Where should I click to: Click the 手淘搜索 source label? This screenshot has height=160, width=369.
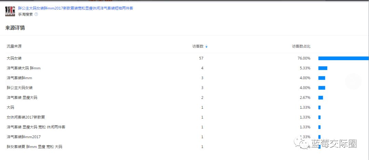[25, 14]
